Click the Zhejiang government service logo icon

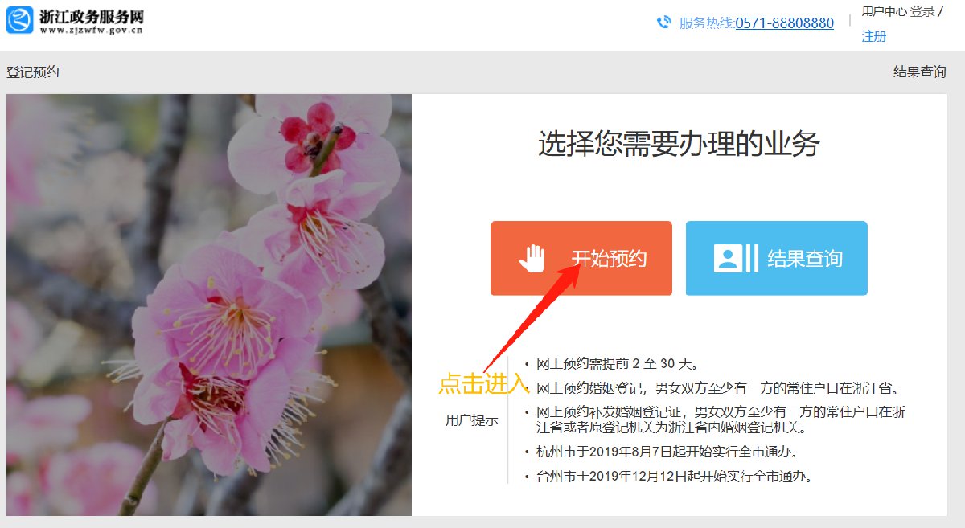(x=20, y=20)
